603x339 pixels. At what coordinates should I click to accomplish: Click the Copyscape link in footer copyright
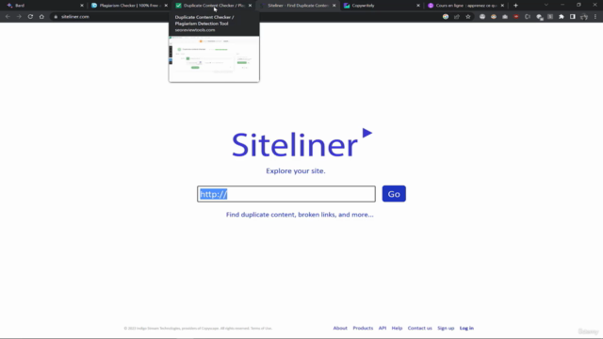pyautogui.click(x=211, y=329)
